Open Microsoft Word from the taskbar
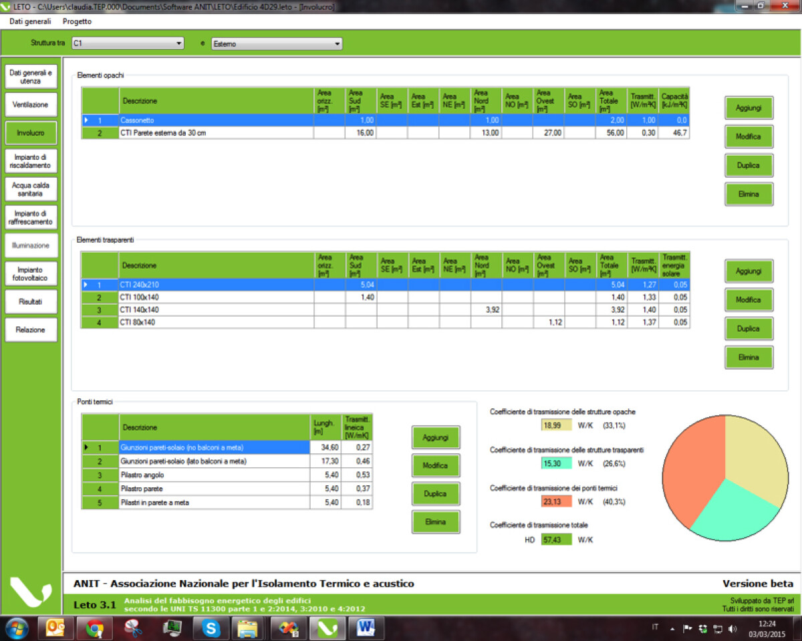802x641 pixels. (x=366, y=629)
